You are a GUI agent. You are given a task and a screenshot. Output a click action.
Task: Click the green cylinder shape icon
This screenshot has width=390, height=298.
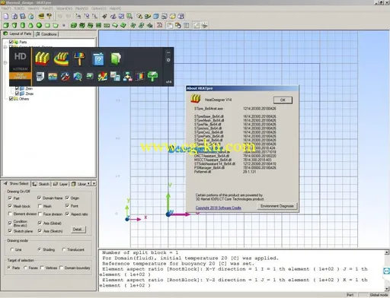(x=23, y=25)
